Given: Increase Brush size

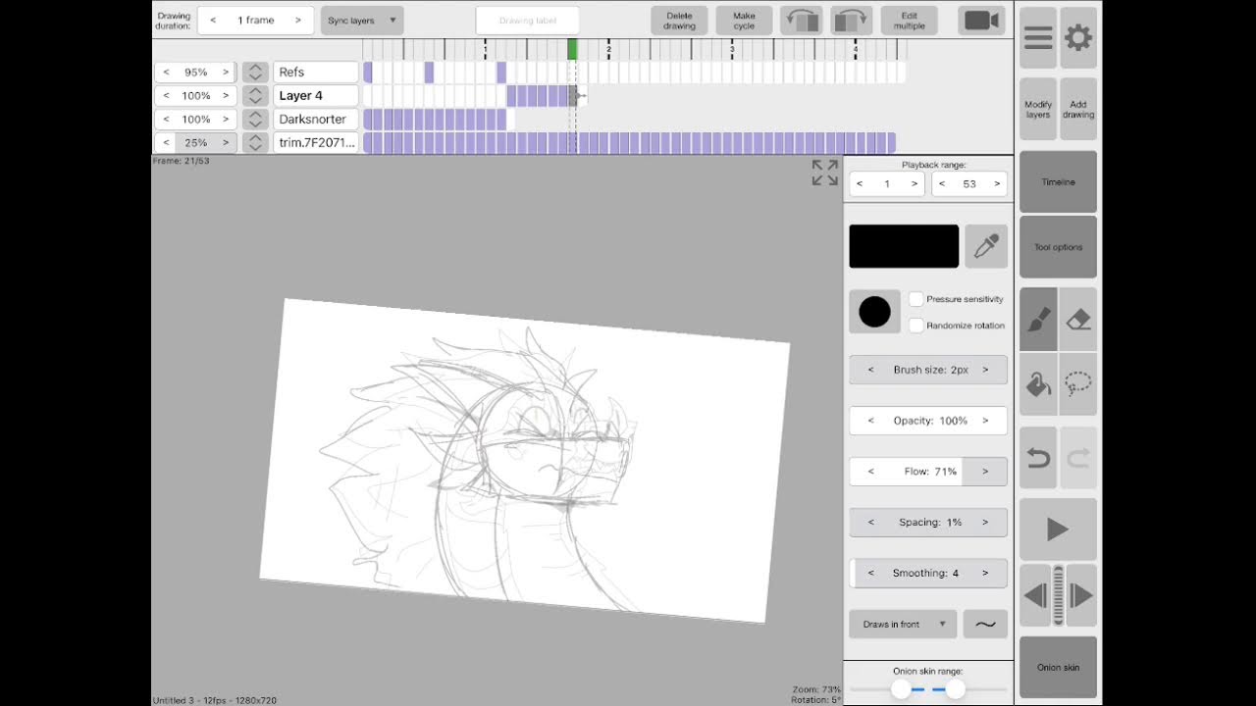Looking at the screenshot, I should pyautogui.click(x=985, y=370).
